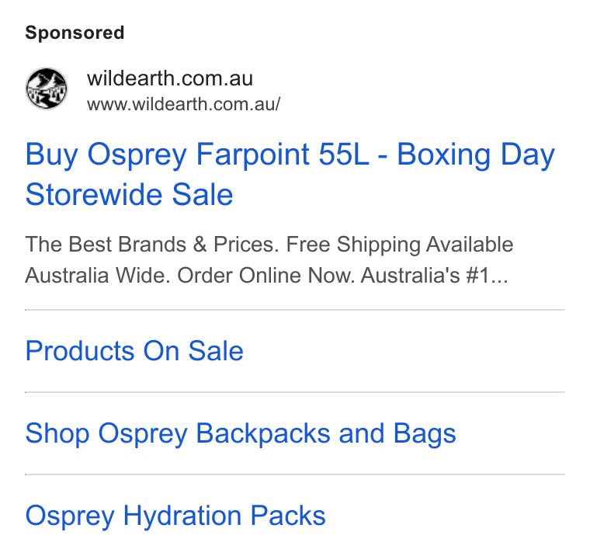Click the Sponsored label
The width and height of the screenshot is (590, 556).
pyautogui.click(x=75, y=33)
